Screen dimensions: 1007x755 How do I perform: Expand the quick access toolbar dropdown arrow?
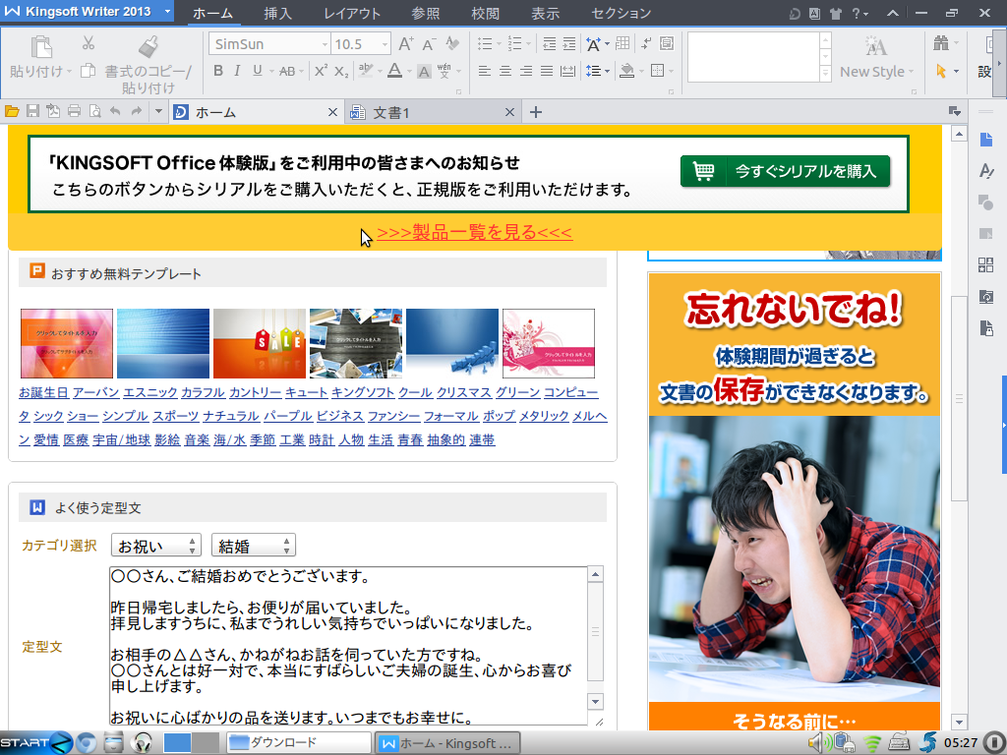point(158,112)
